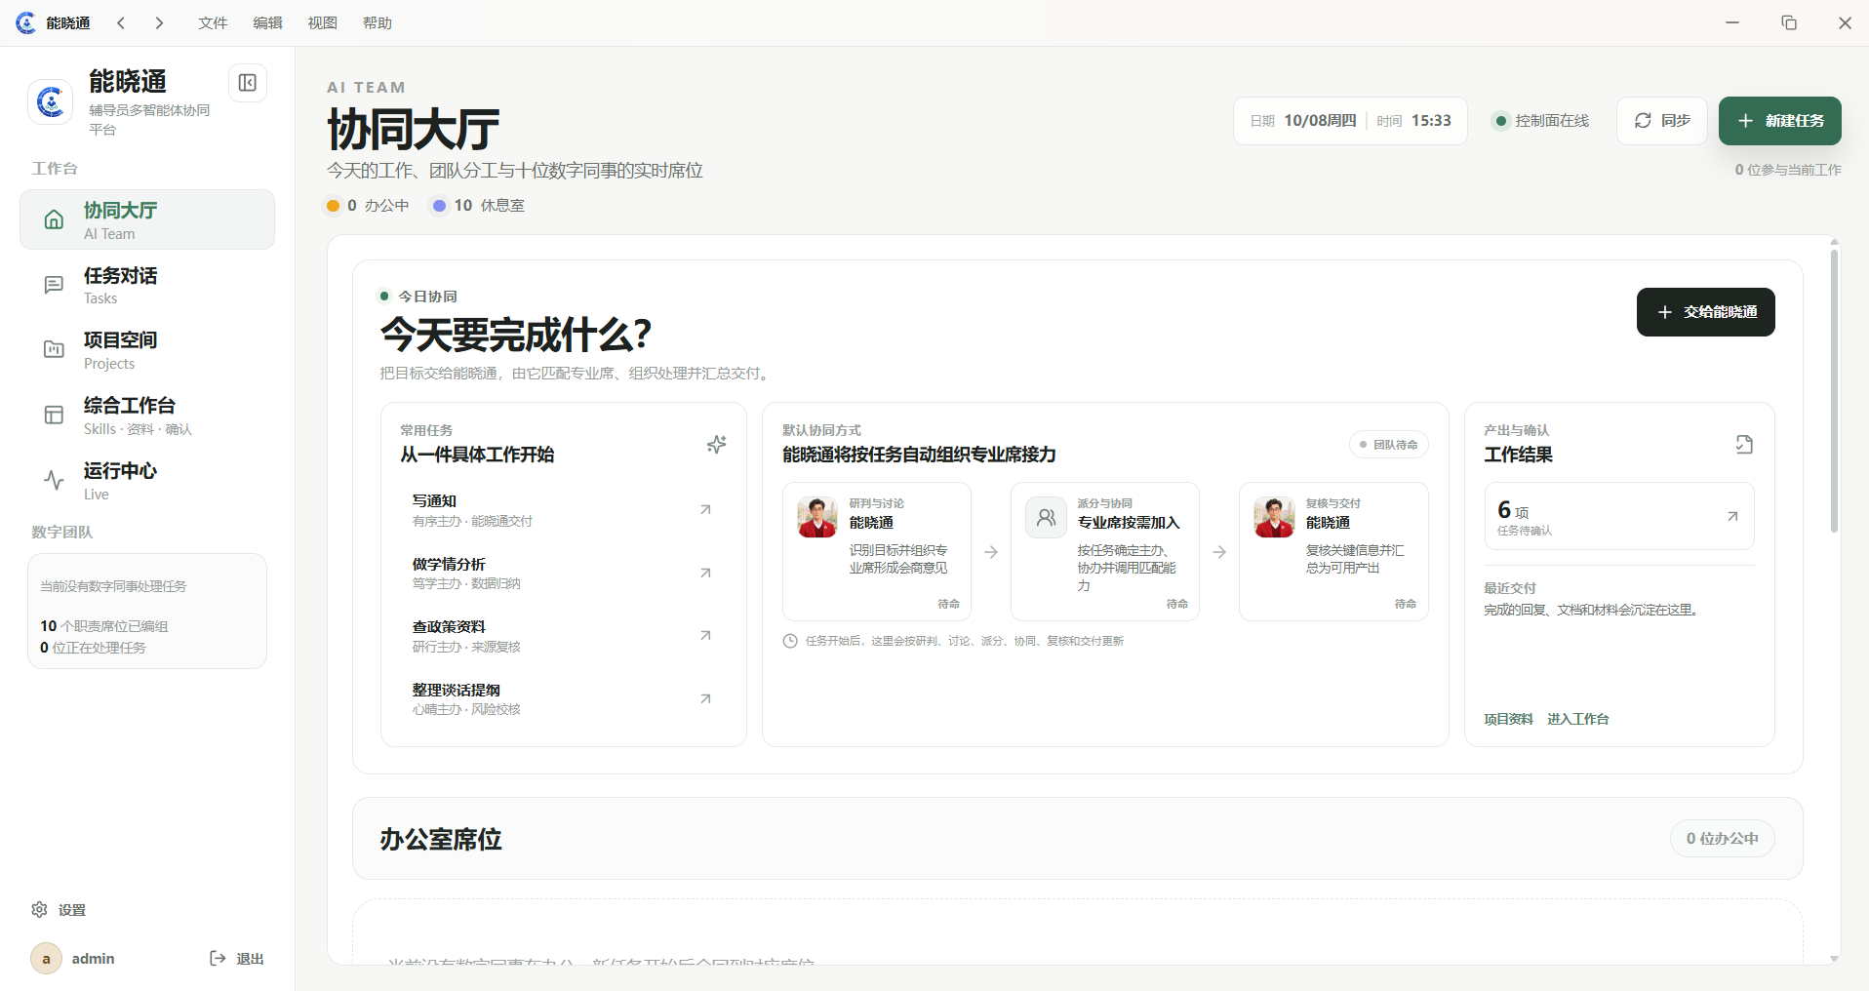Screen dimensions: 1869x991
Task: Open 做学情分析 task arrow icon
Action: click(x=705, y=573)
